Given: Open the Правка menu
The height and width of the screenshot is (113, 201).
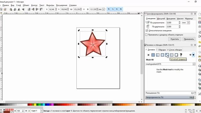Looking at the screenshot, I should tap(6, 5).
